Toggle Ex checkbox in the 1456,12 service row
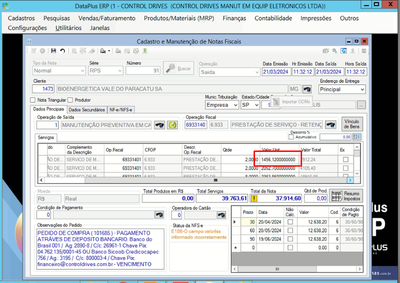 pos(345,159)
